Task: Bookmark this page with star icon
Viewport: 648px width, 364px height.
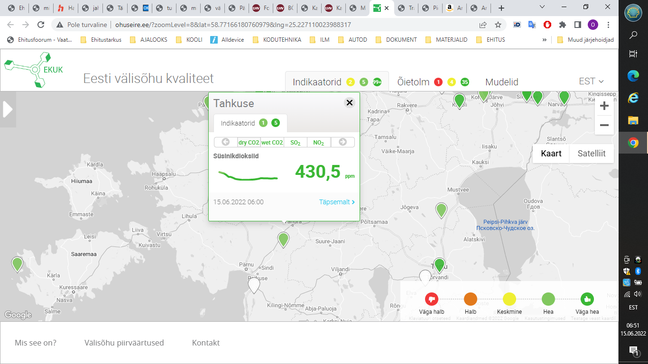Action: 498,25
